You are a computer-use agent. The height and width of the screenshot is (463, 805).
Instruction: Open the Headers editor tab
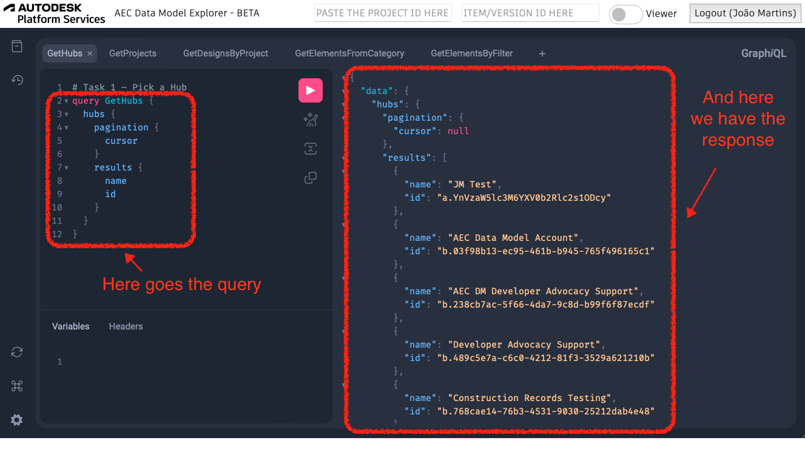(x=126, y=326)
